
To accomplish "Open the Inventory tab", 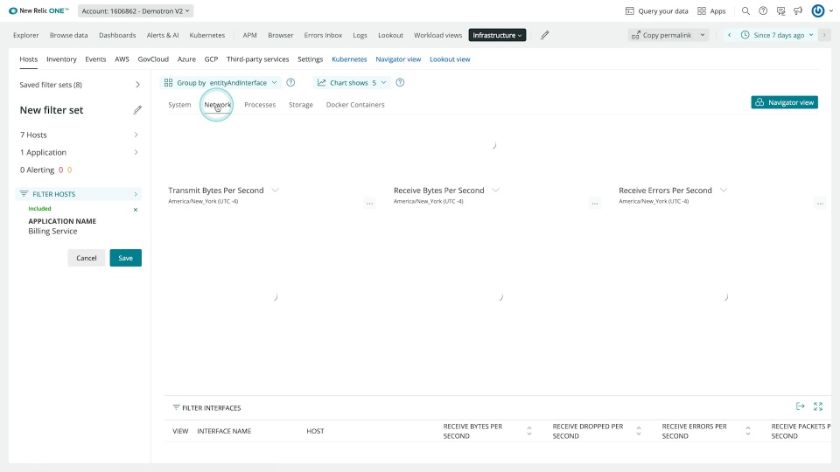I will pos(61,59).
